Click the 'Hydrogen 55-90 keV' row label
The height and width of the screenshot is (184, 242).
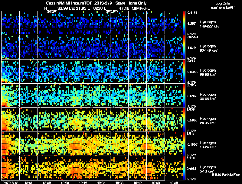(x=208, y=73)
